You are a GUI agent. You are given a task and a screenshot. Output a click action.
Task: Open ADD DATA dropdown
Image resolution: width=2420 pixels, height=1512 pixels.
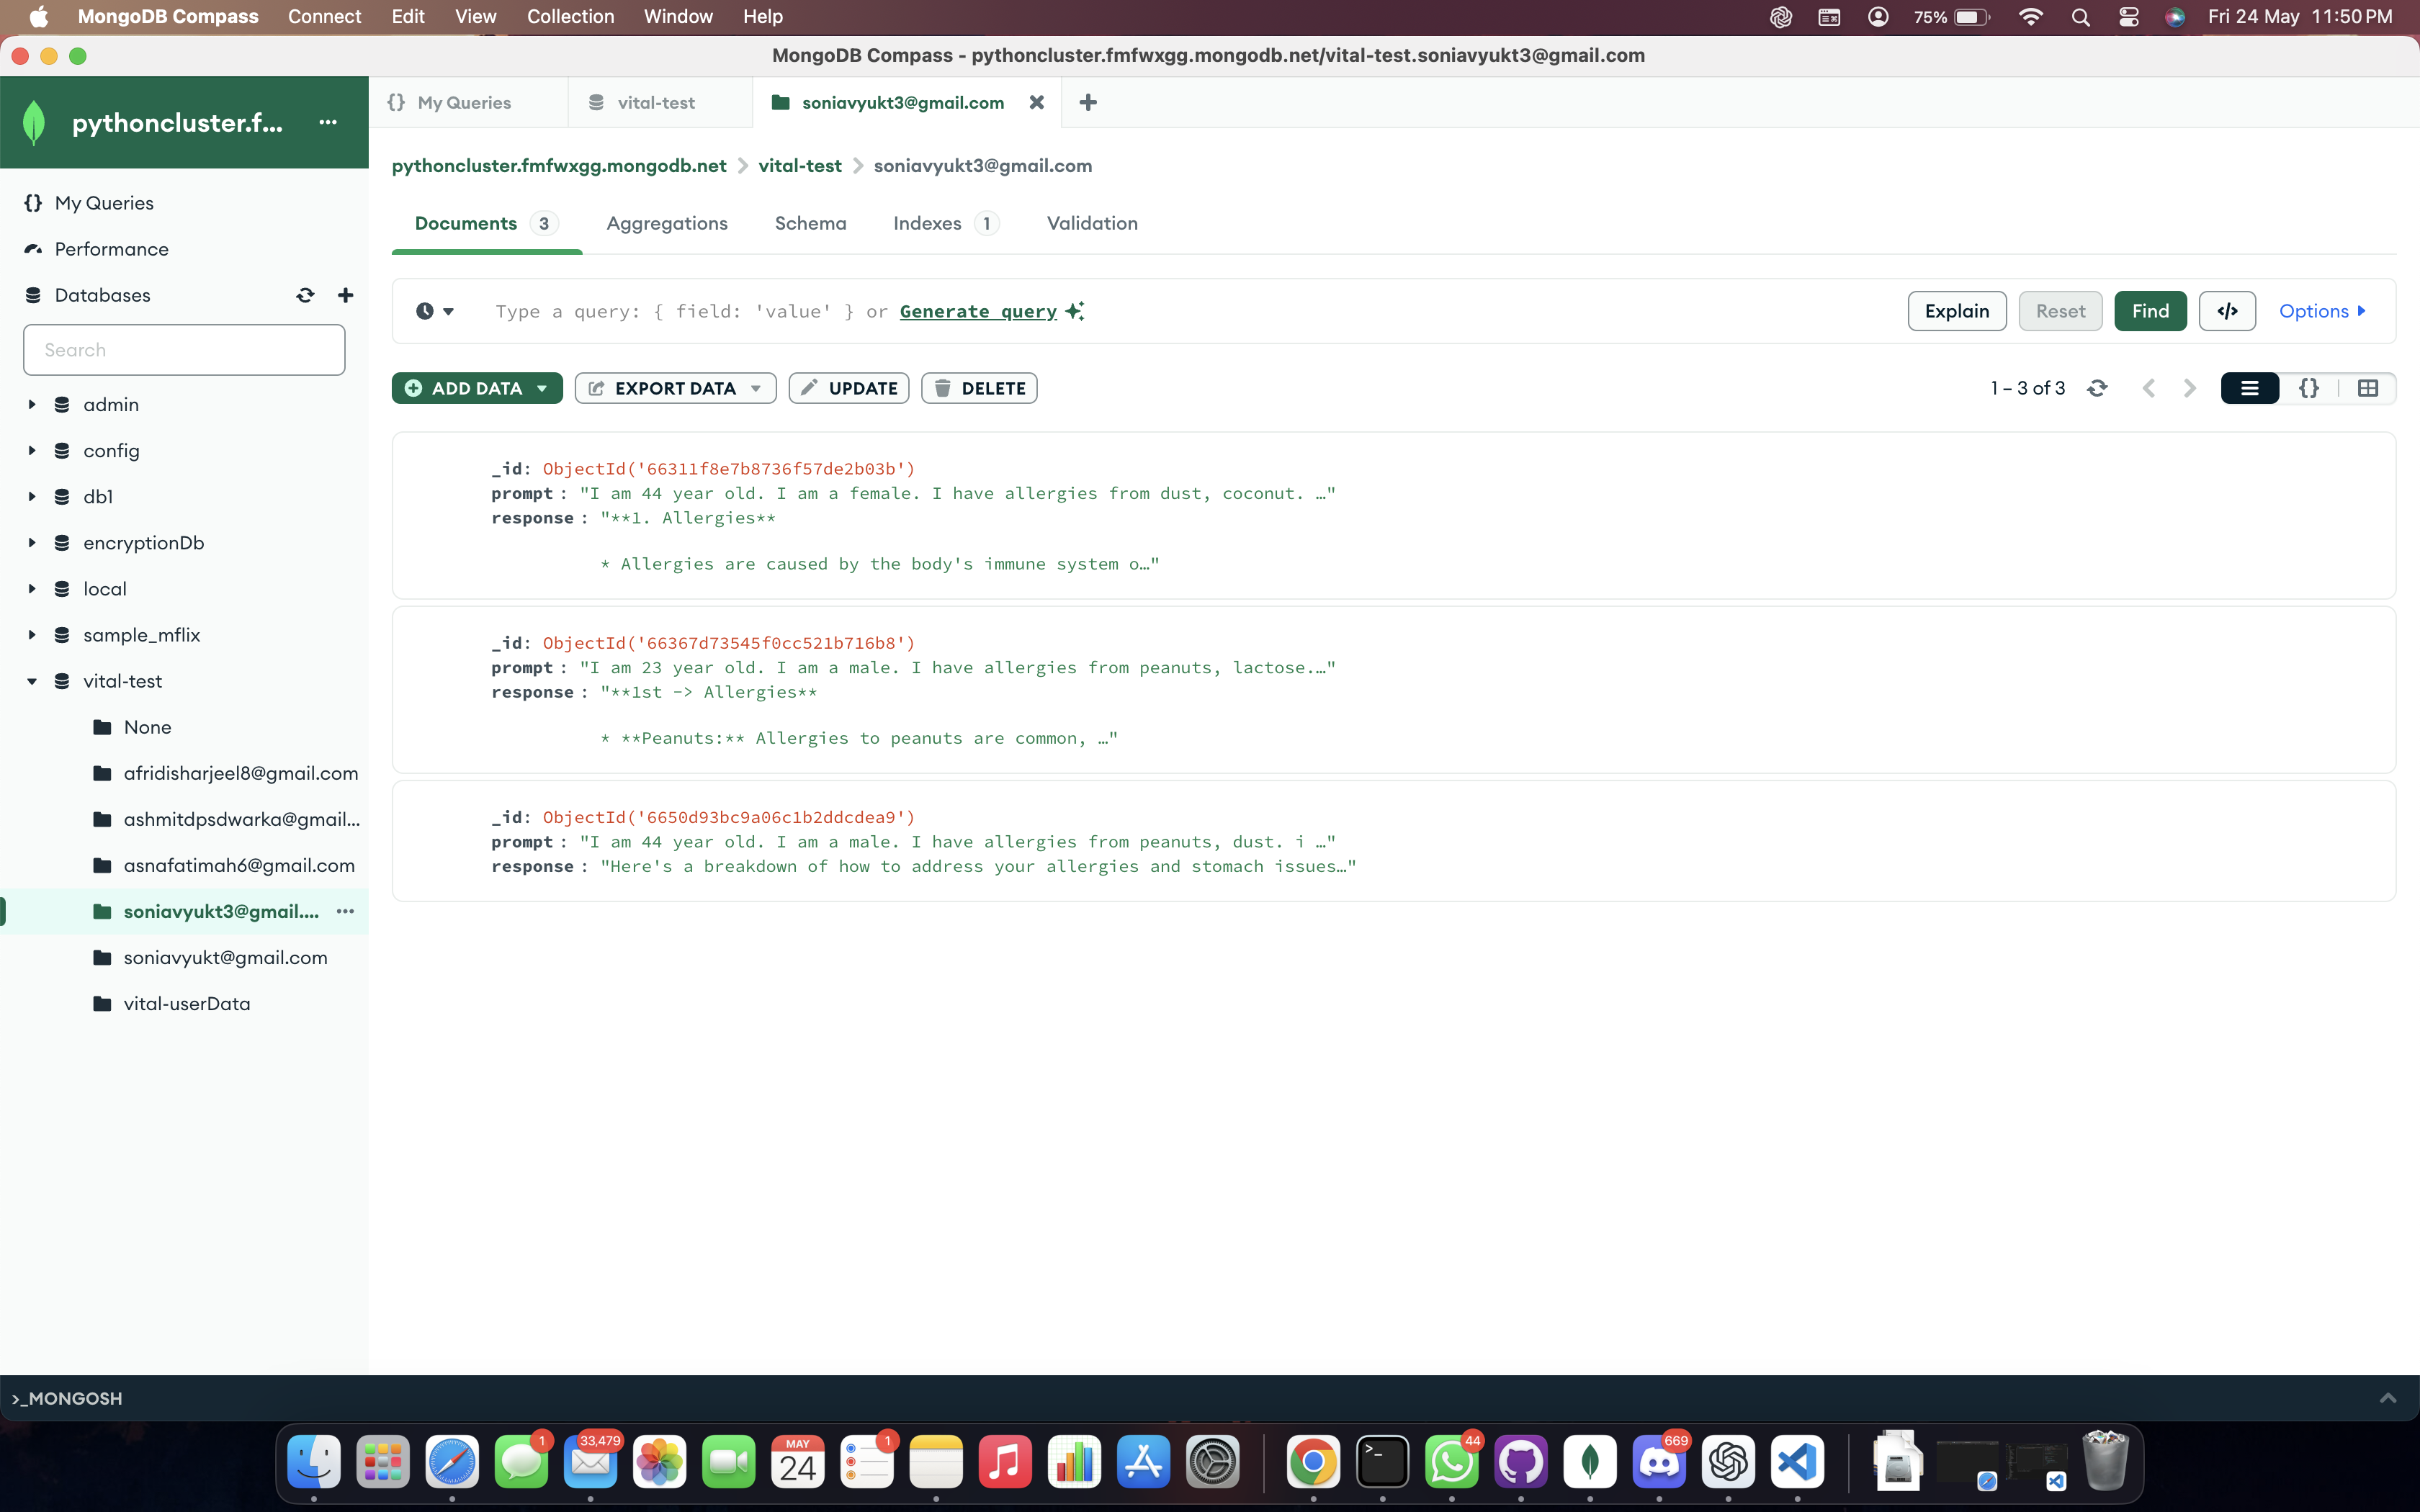[477, 388]
